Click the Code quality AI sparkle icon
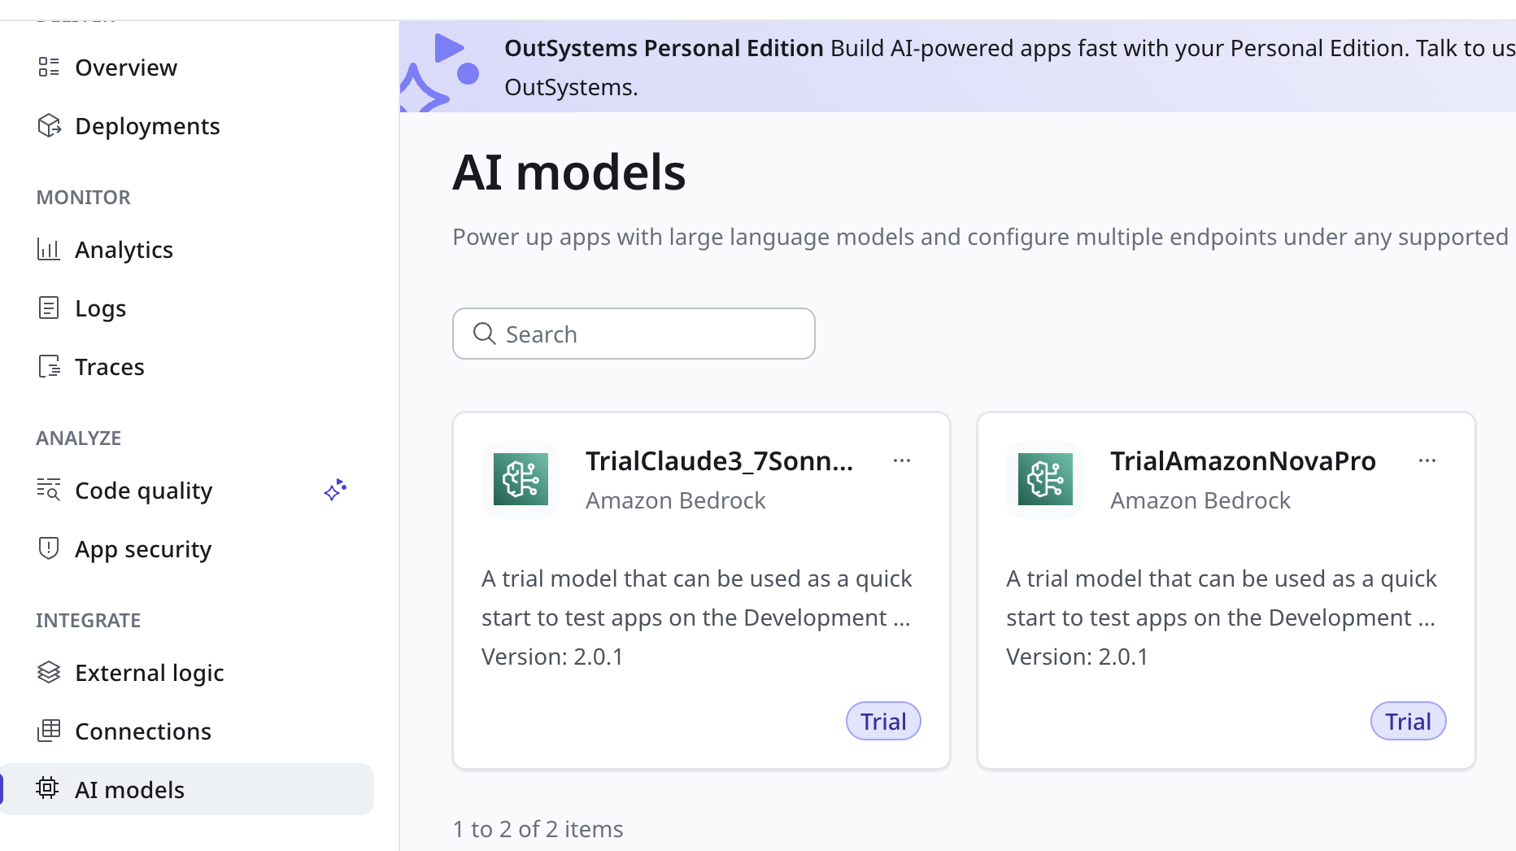1516x851 pixels. [x=335, y=490]
